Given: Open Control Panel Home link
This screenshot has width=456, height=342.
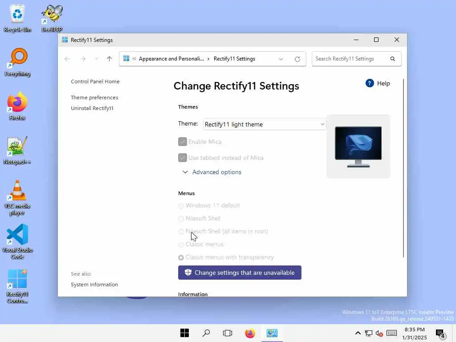Looking at the screenshot, I should pyautogui.click(x=95, y=81).
